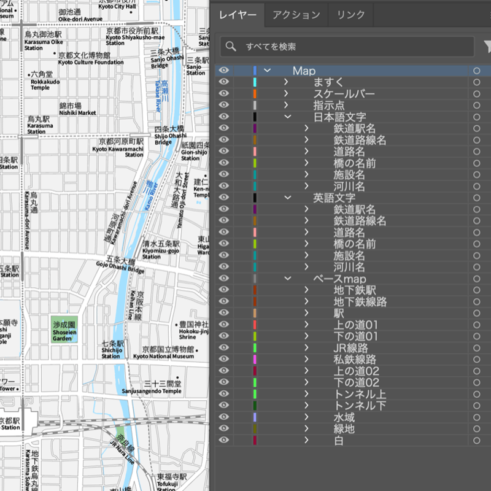Click the magenta color swatch of 私鉄線路
491x491 pixels.
255,360
